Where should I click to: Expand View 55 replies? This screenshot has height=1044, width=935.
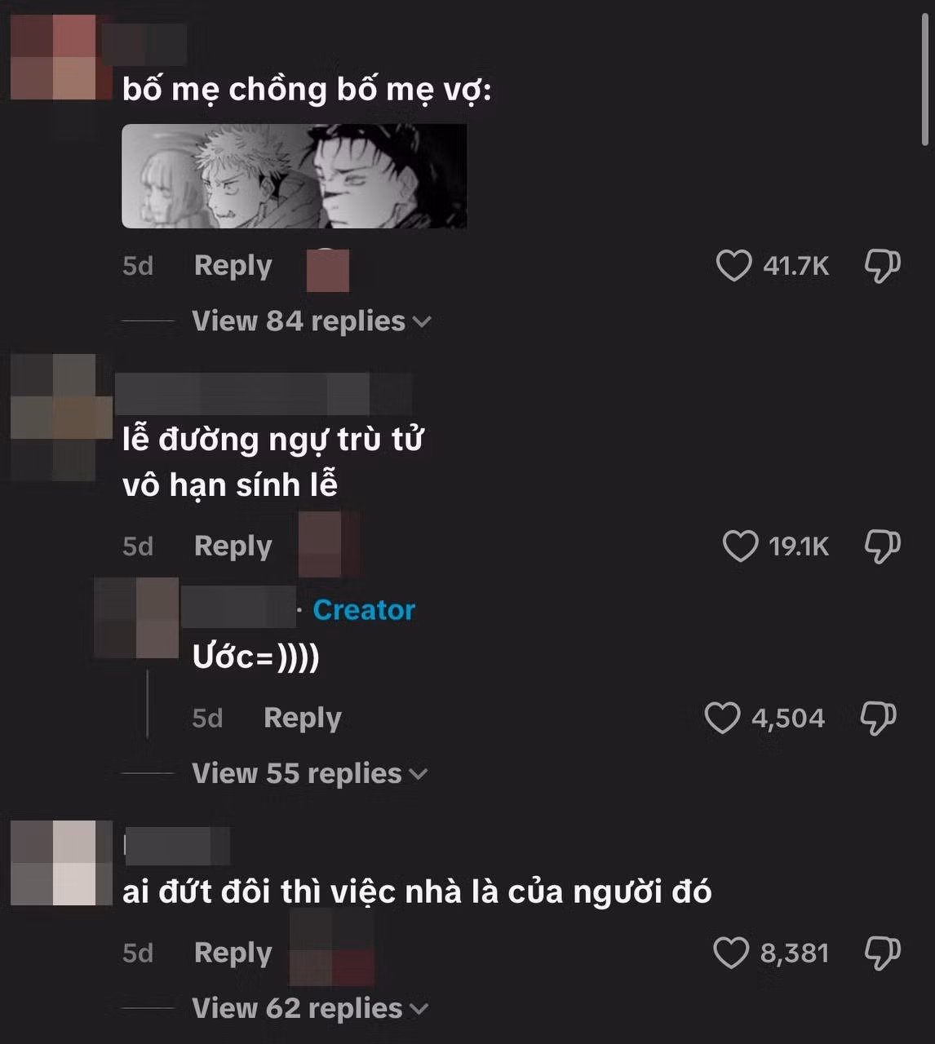pyautogui.click(x=309, y=773)
